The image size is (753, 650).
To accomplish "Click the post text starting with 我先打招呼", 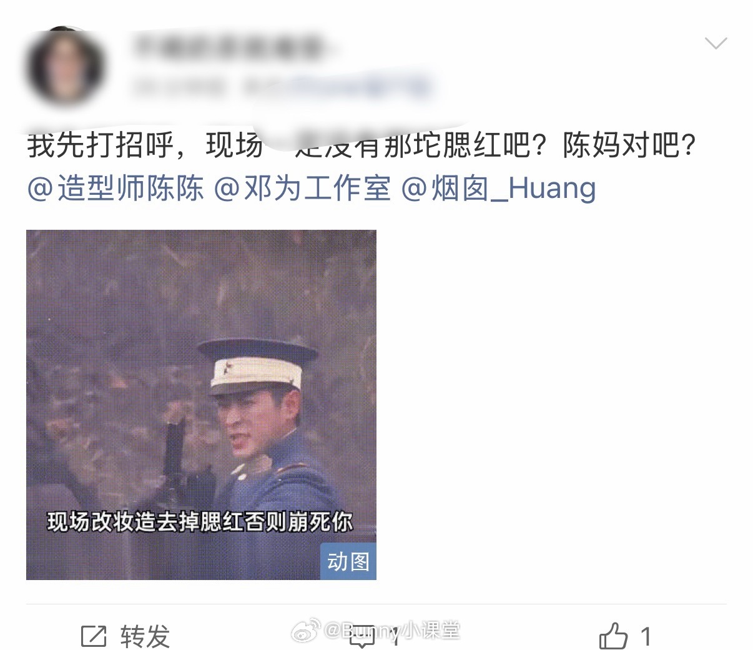I will (x=362, y=145).
